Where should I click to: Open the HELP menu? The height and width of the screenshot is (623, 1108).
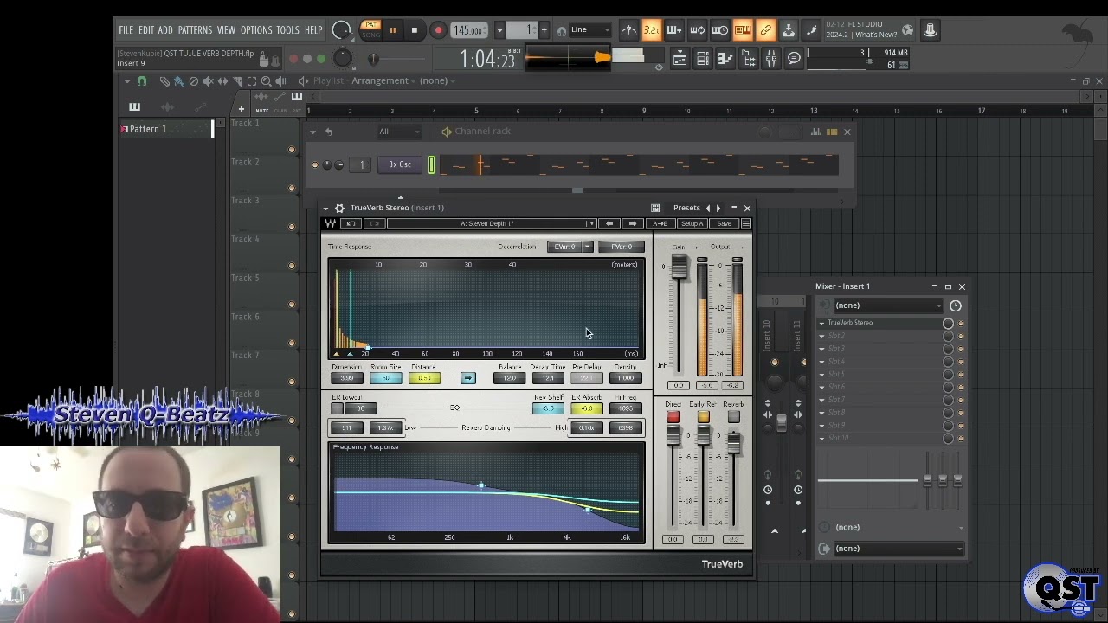pyautogui.click(x=313, y=30)
